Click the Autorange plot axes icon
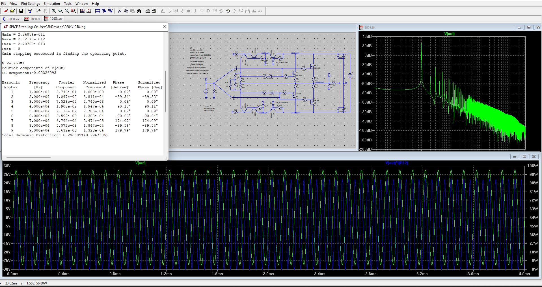This screenshot has height=287, width=542. [82, 11]
